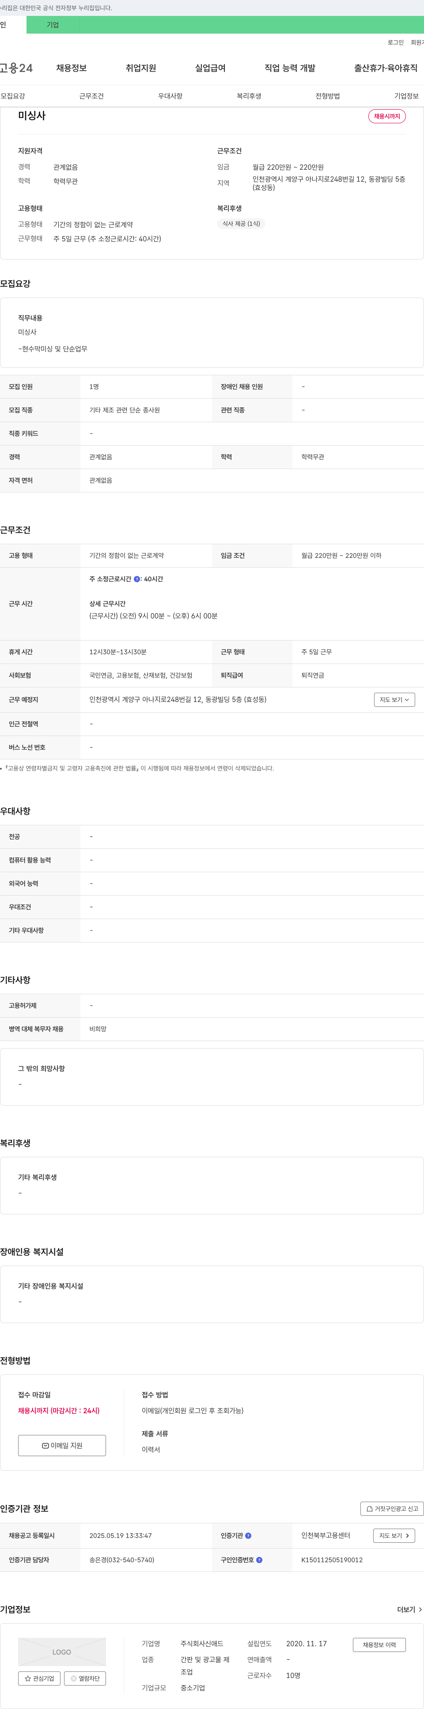The image size is (424, 1709).
Task: Click the block icon on 열람차단
Action: tap(73, 1678)
